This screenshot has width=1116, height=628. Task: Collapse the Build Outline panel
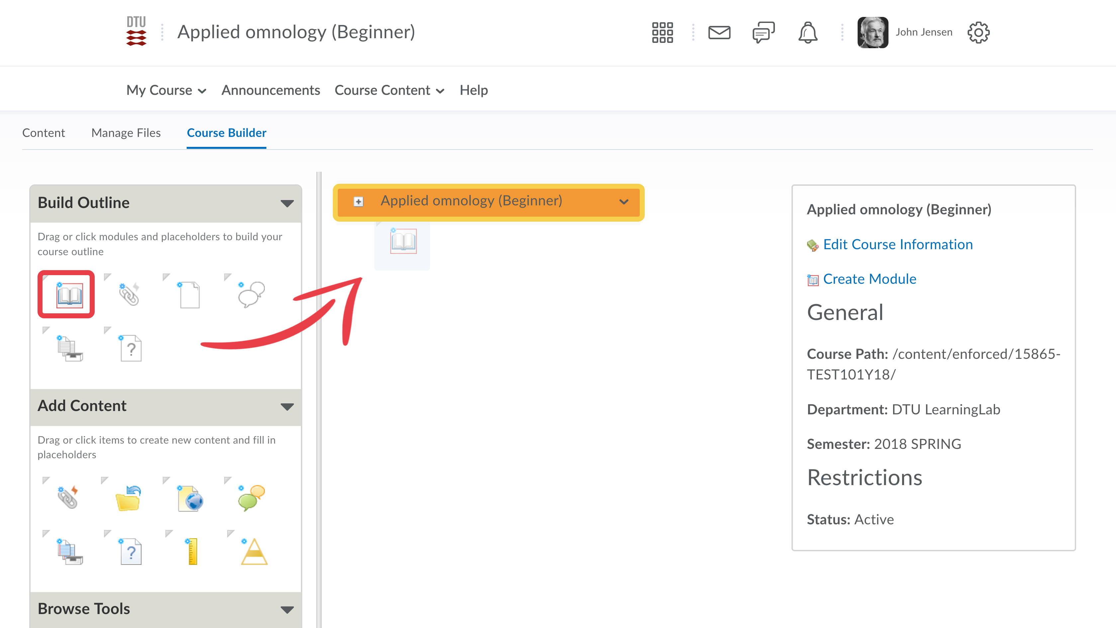pyautogui.click(x=287, y=203)
